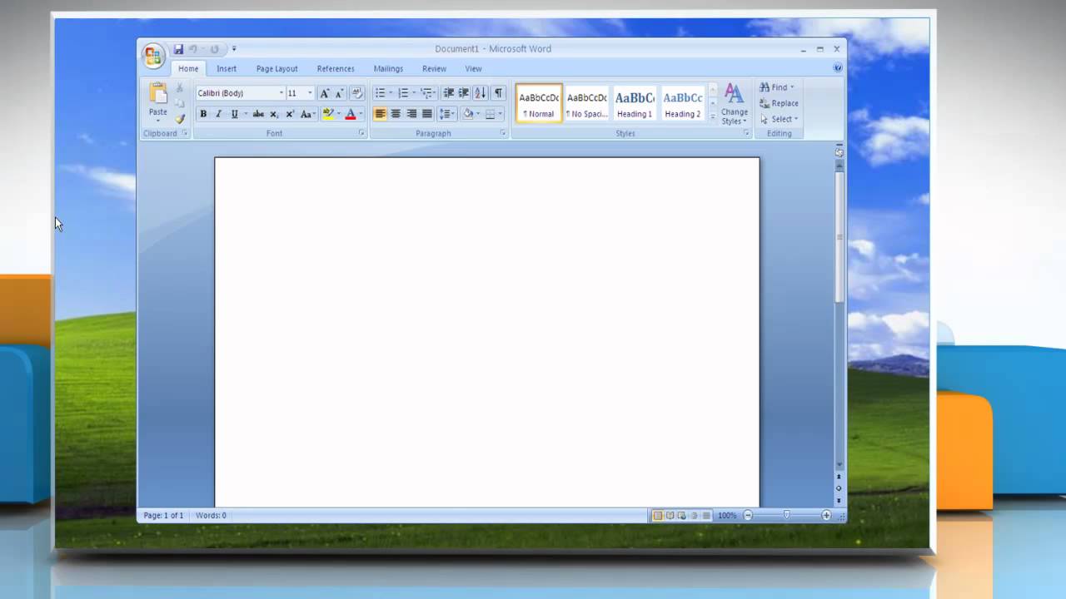The image size is (1066, 599).
Task: Apply the Heading 2 style
Action: (x=682, y=104)
